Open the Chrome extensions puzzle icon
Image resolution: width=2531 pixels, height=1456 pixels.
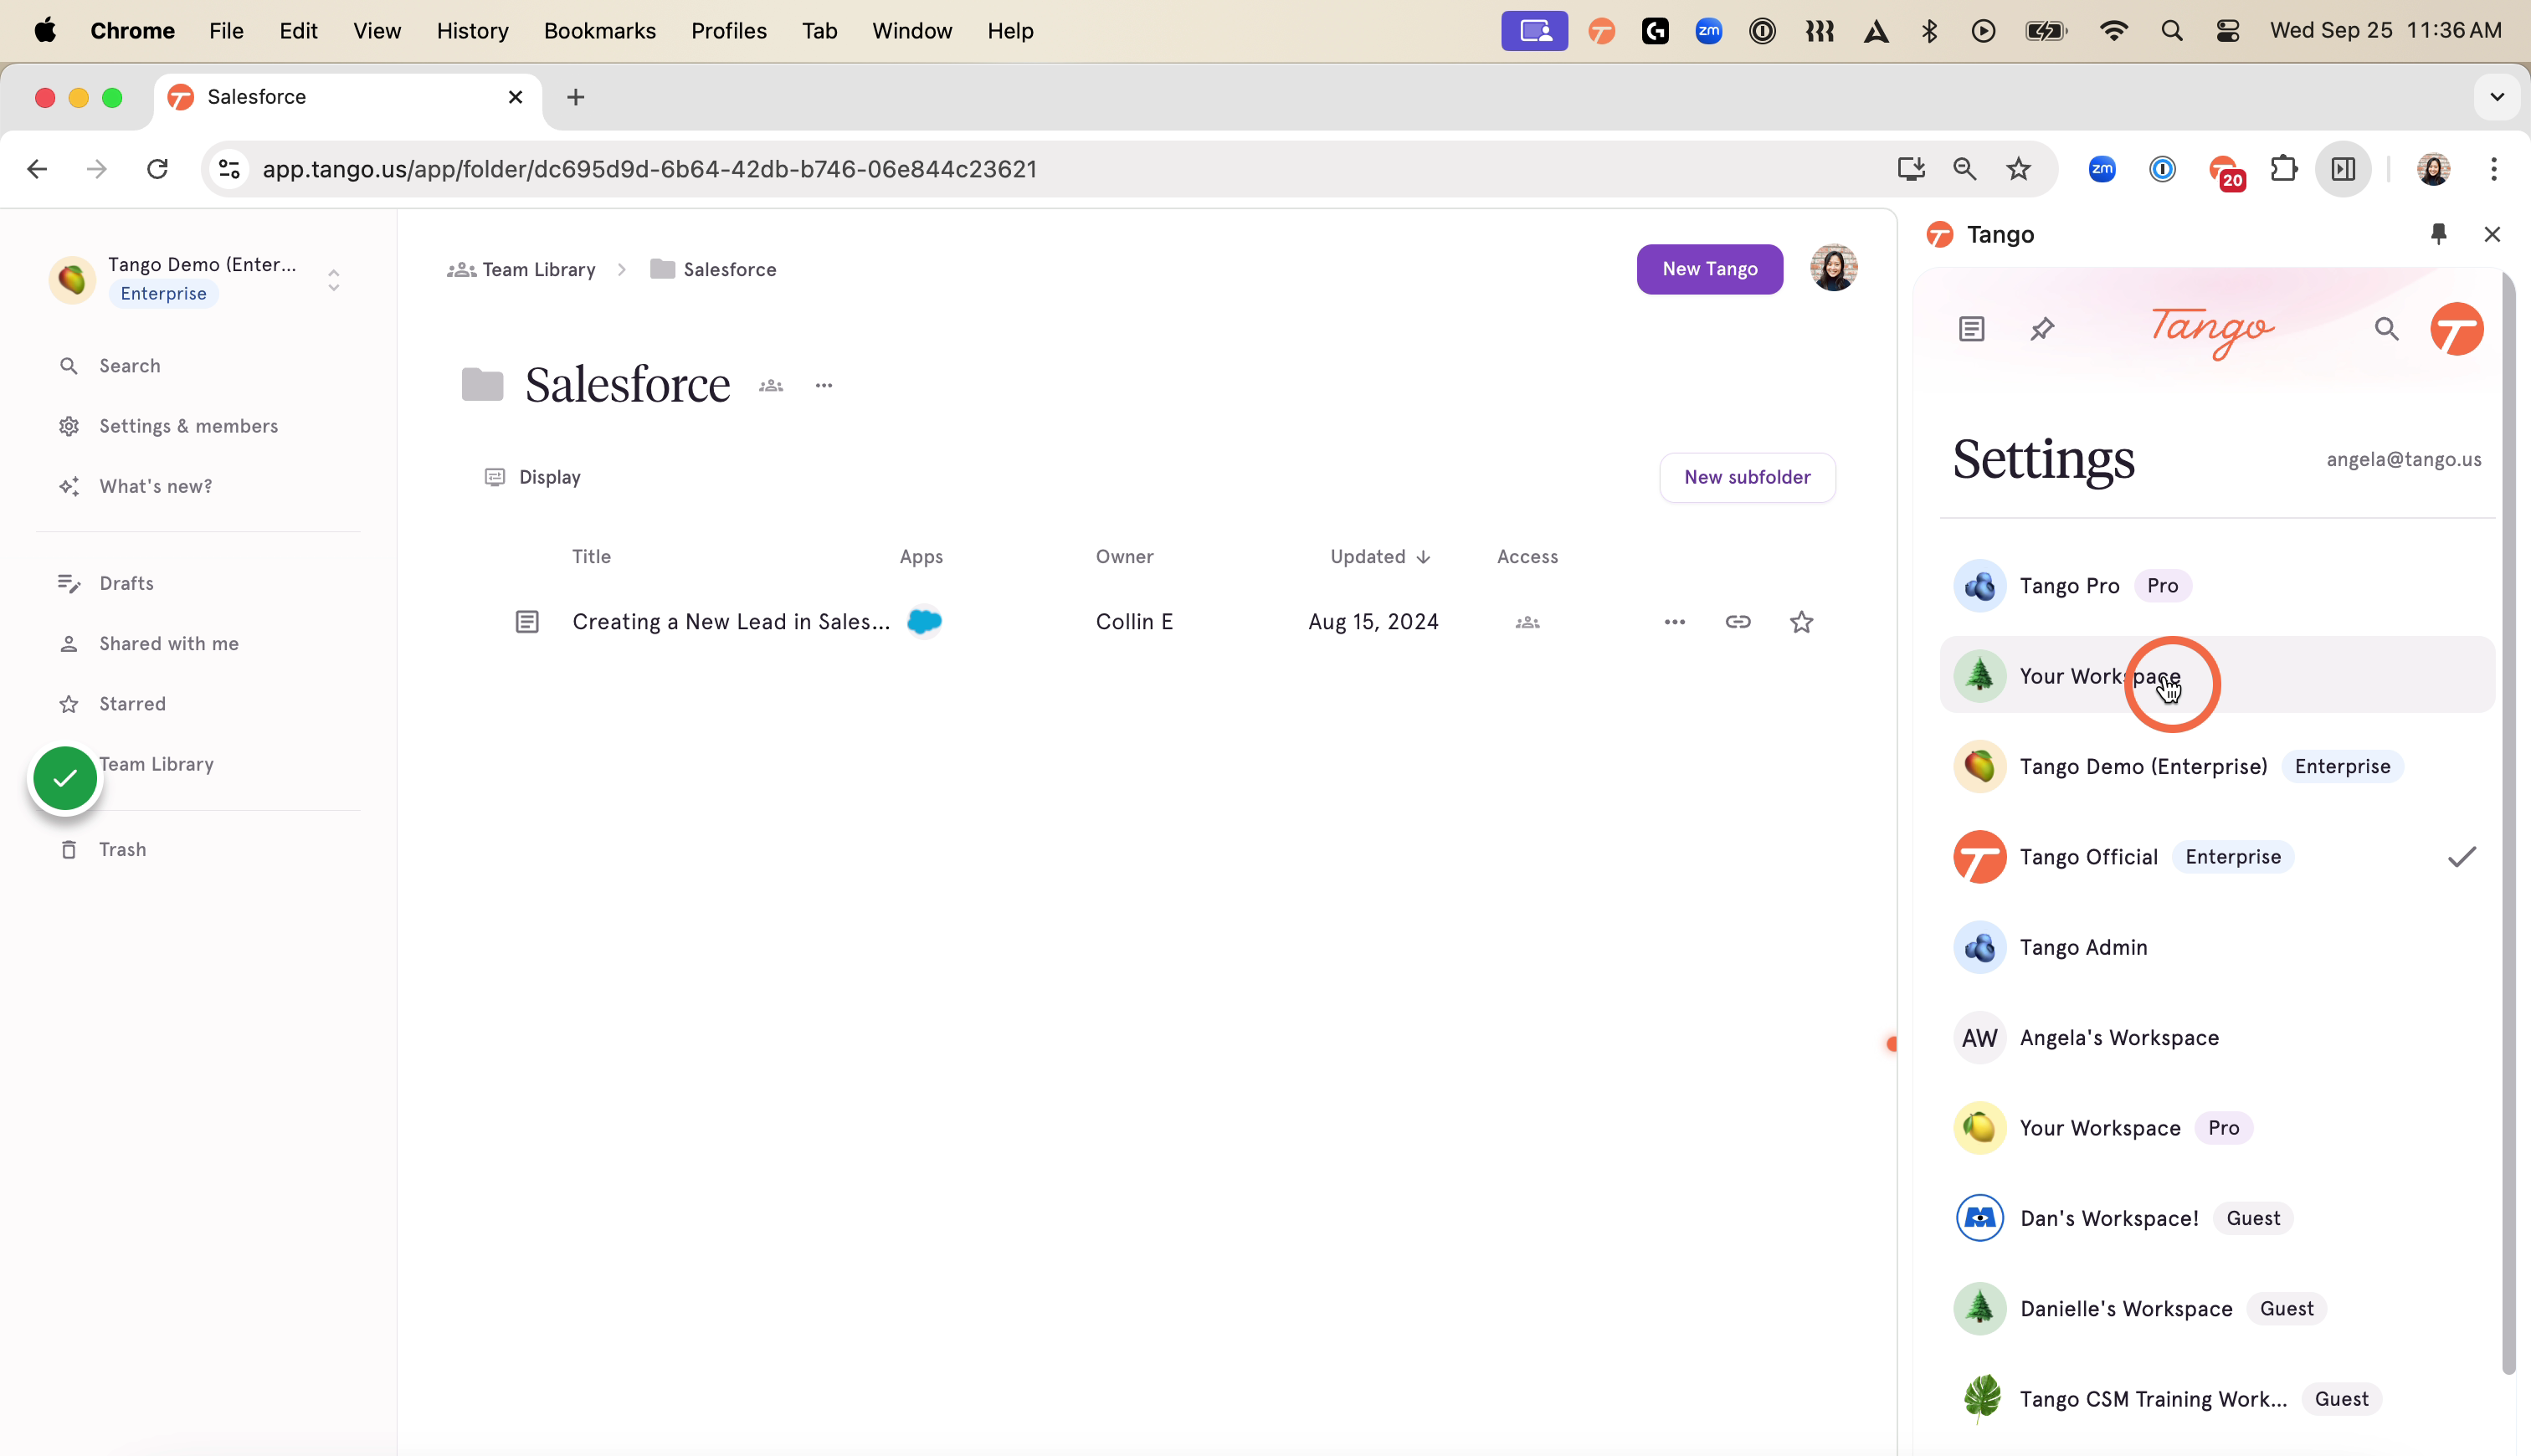[x=2284, y=169]
